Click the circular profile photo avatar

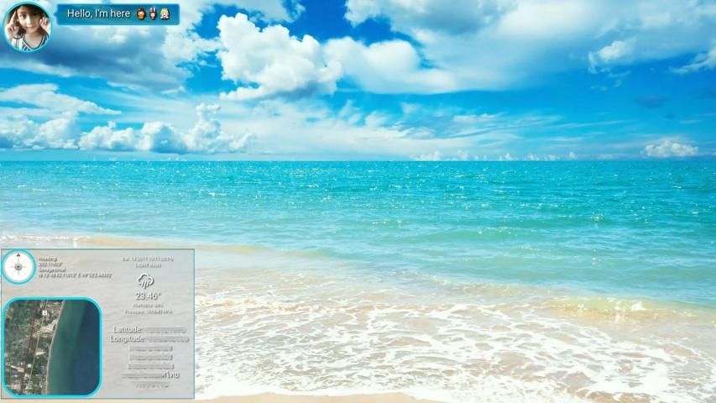[x=27, y=26]
